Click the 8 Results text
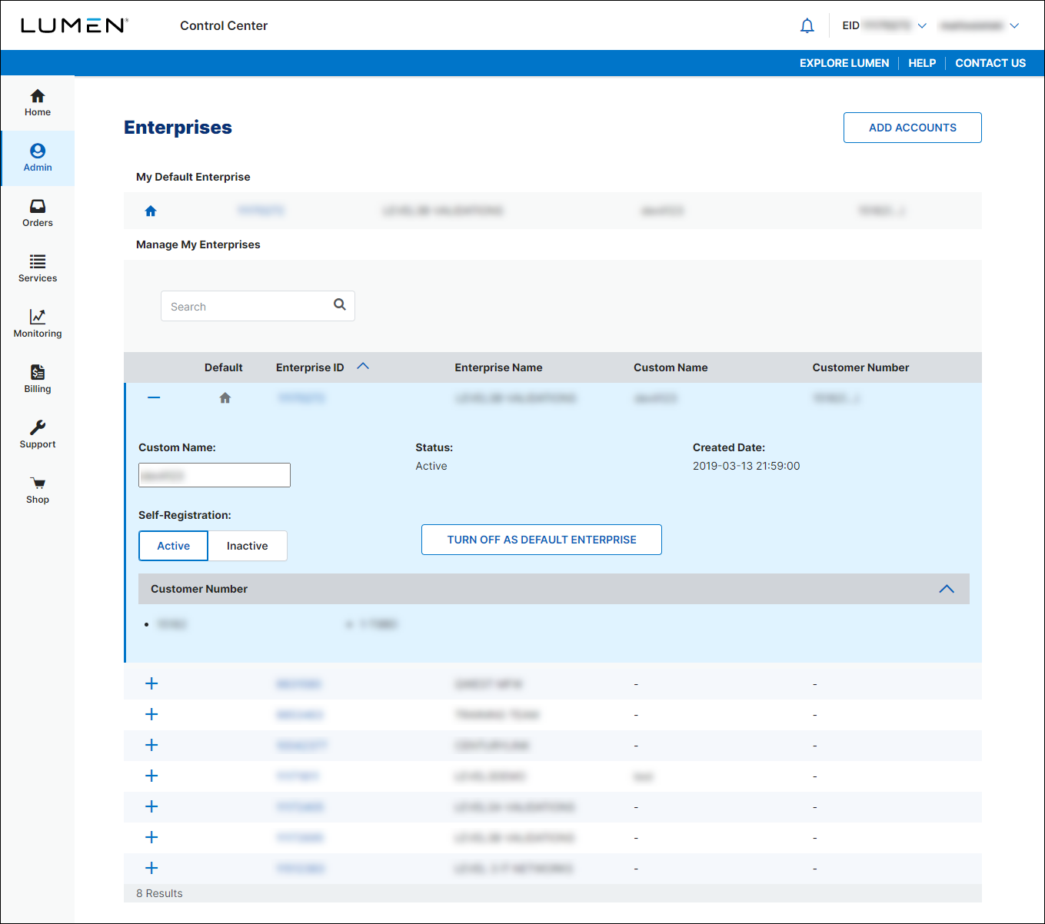Screen dimensions: 1045x924 159,893
